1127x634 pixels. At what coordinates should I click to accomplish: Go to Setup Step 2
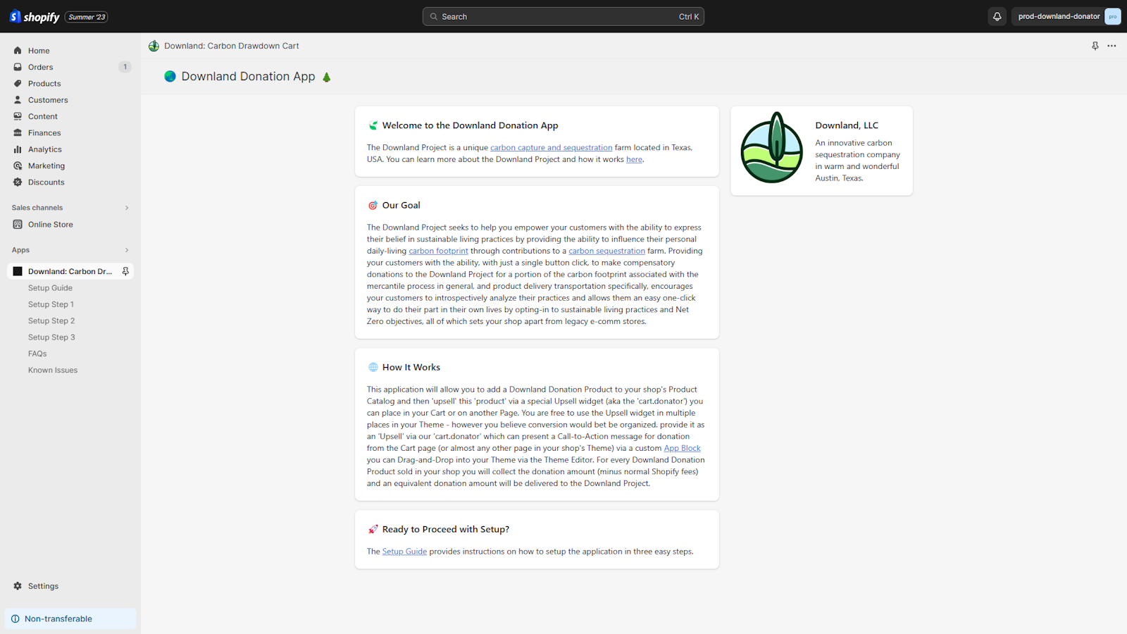pyautogui.click(x=51, y=321)
